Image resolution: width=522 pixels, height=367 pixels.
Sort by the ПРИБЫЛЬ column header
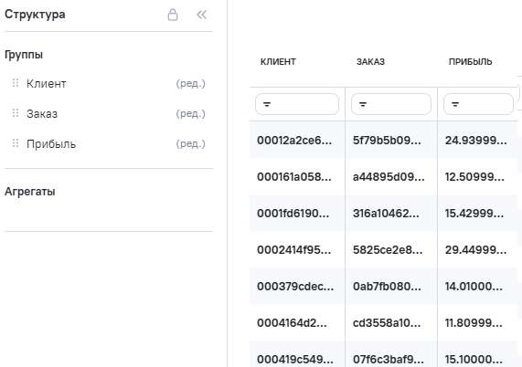[471, 62]
